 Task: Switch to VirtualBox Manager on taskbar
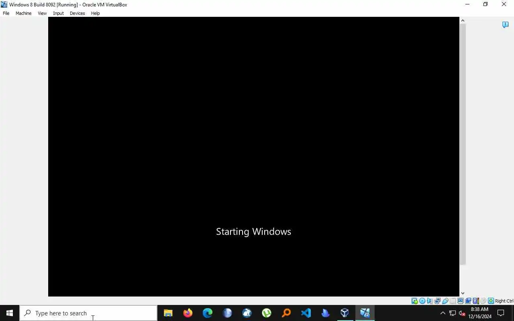(x=345, y=313)
